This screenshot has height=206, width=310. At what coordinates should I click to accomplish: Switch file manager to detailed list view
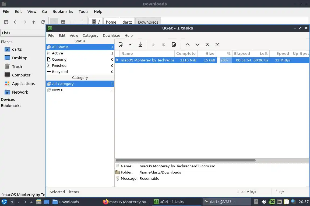point(82,22)
